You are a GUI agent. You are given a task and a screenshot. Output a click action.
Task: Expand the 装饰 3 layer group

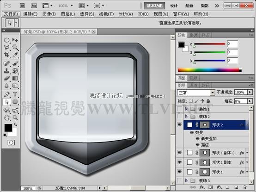[186, 180]
